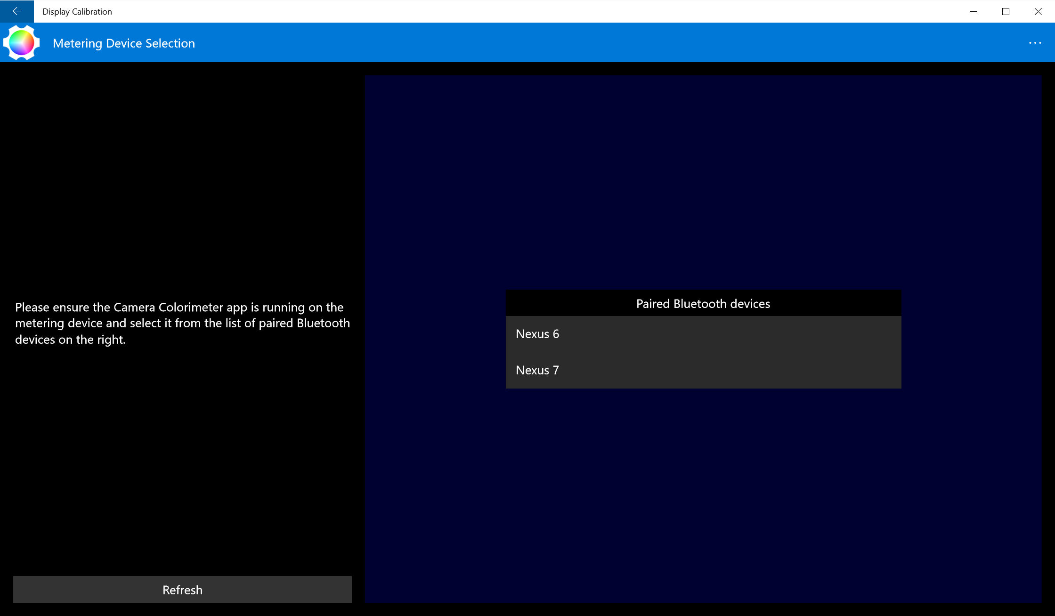Click the color wheel app logo
The height and width of the screenshot is (616, 1055).
pos(21,42)
